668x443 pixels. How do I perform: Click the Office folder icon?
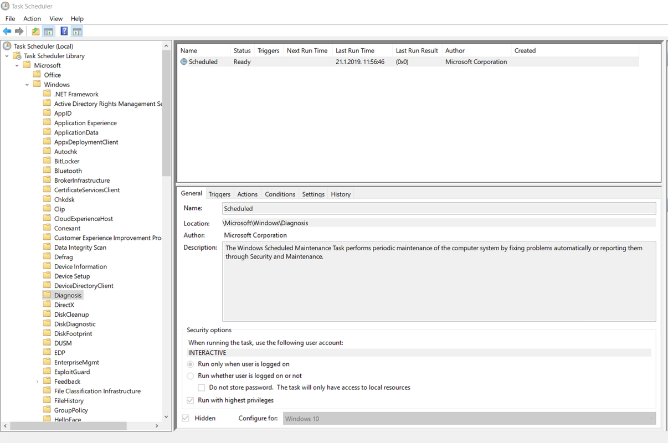pos(37,75)
